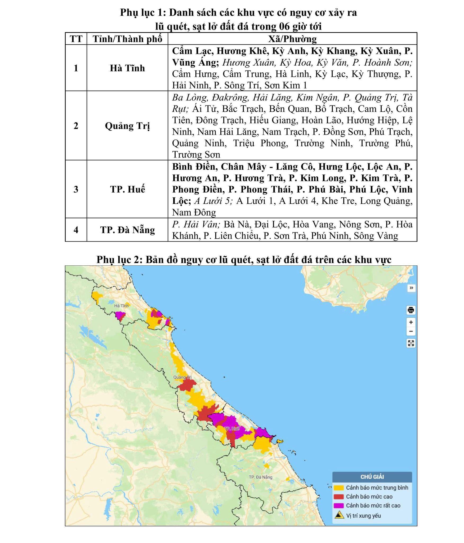Click the Hà Tĩnh label on map
464x543 pixels.
click(x=121, y=306)
